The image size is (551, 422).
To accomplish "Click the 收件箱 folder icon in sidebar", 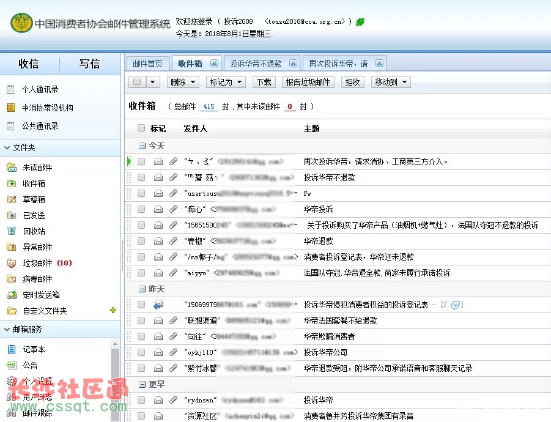I will (x=12, y=183).
